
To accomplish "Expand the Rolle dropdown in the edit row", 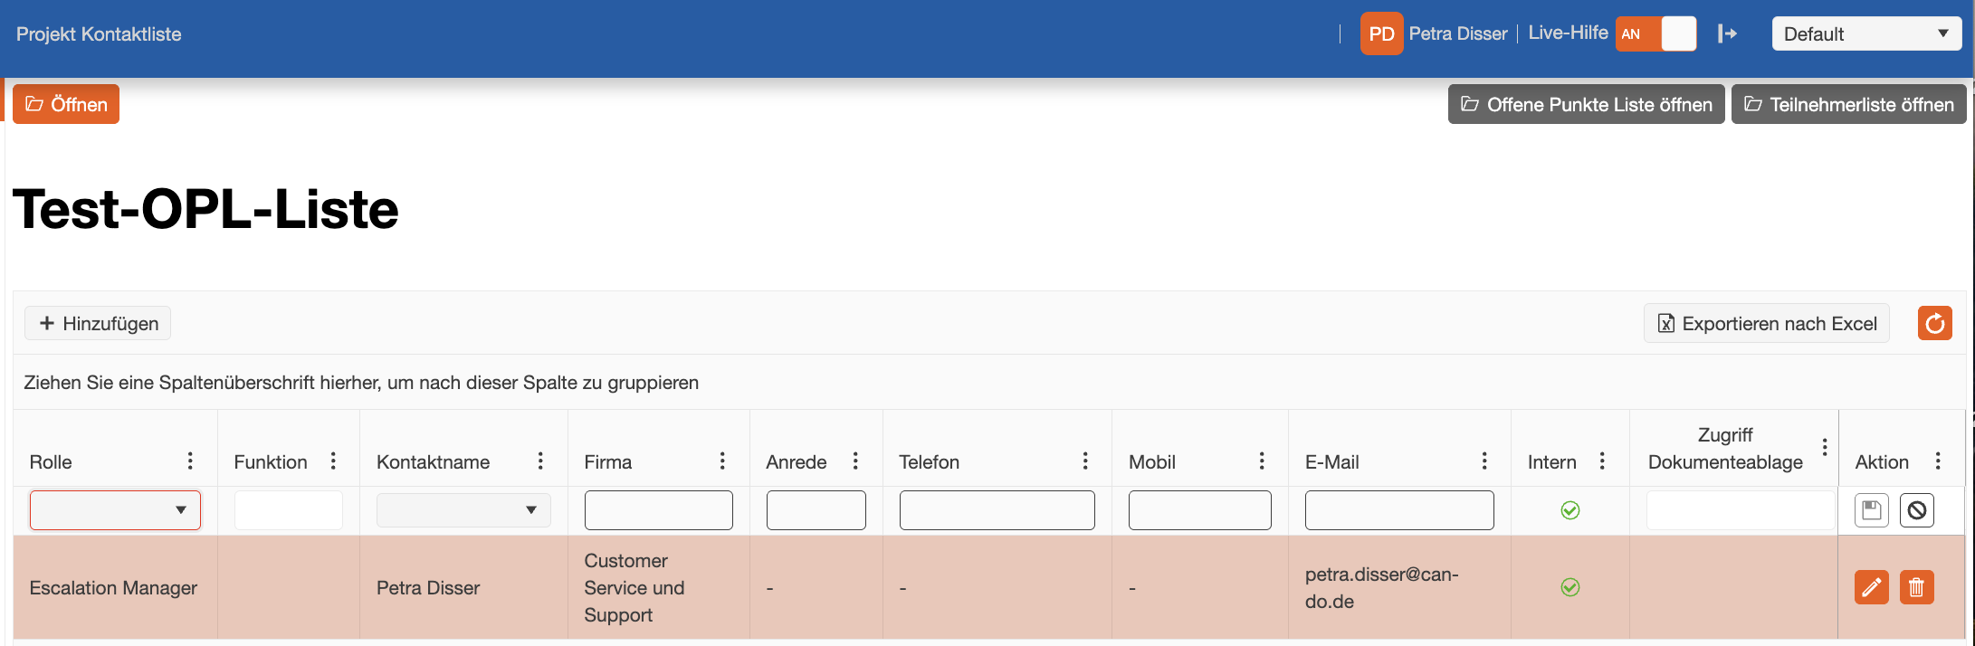I will point(115,510).
